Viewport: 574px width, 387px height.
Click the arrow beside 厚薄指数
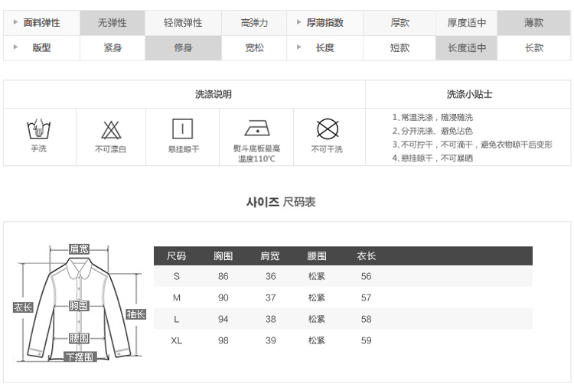299,23
